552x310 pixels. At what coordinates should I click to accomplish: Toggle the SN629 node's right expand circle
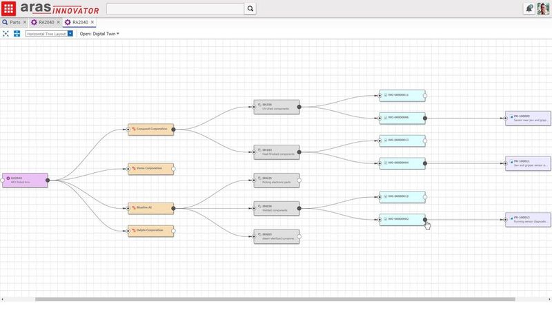pyautogui.click(x=299, y=180)
